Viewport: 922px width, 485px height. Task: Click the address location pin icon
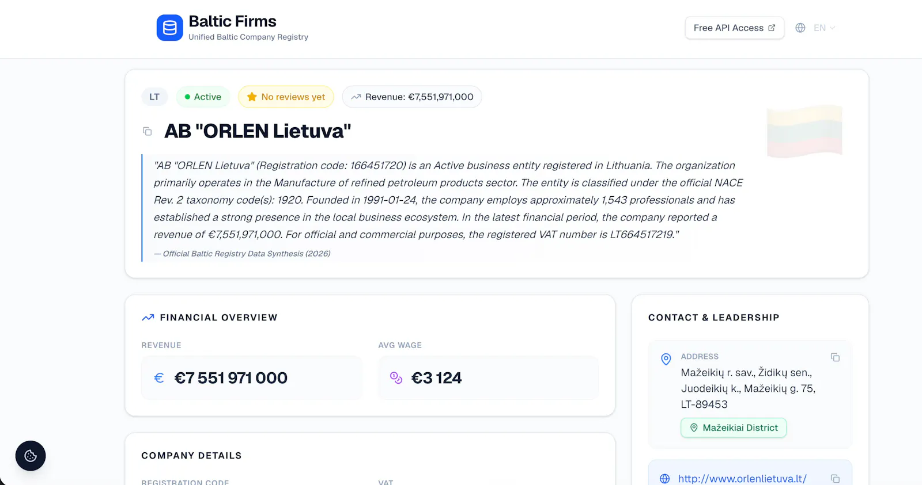pyautogui.click(x=666, y=359)
